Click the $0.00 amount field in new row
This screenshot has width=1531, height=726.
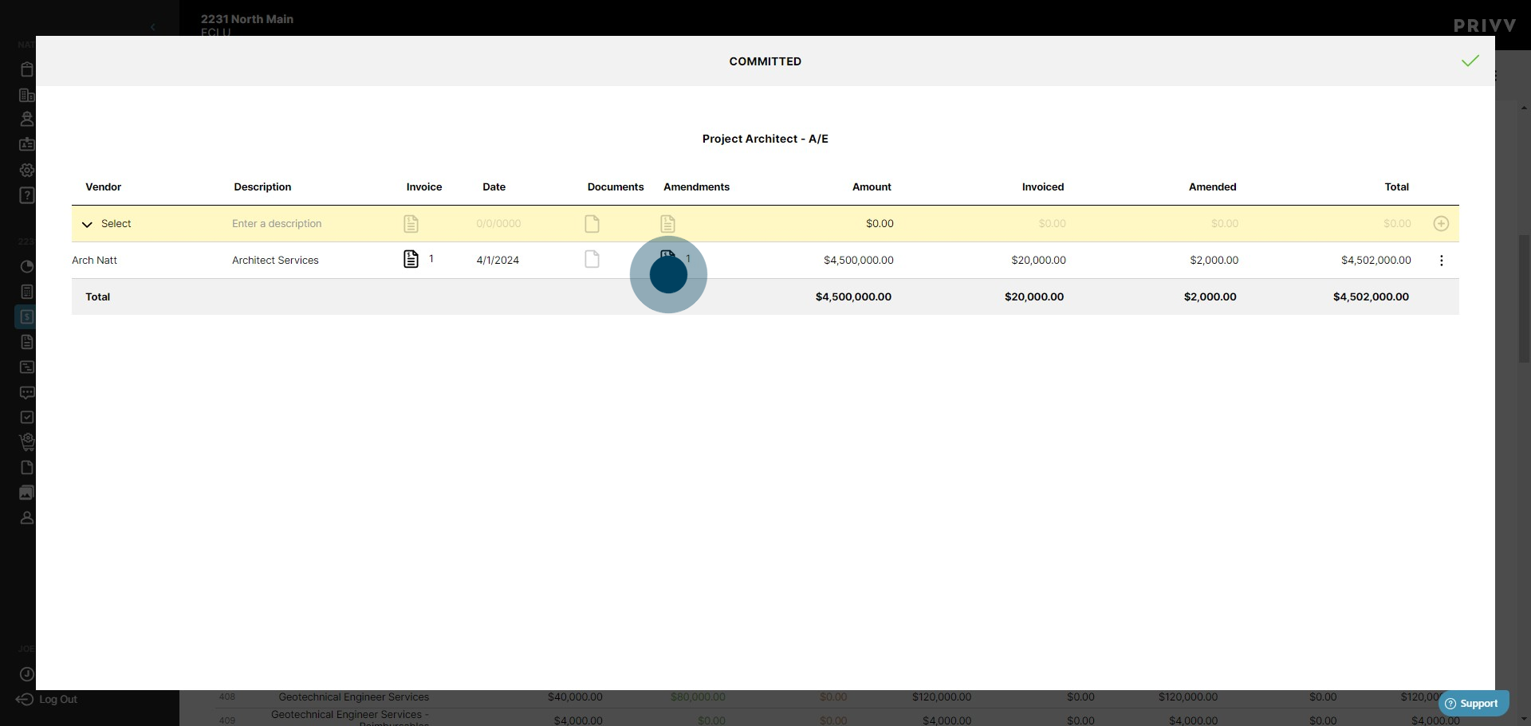point(880,224)
